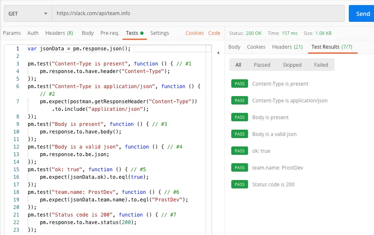Click the PASS badge for Content-Type is present
This screenshot has height=235, width=374.
coord(240,84)
